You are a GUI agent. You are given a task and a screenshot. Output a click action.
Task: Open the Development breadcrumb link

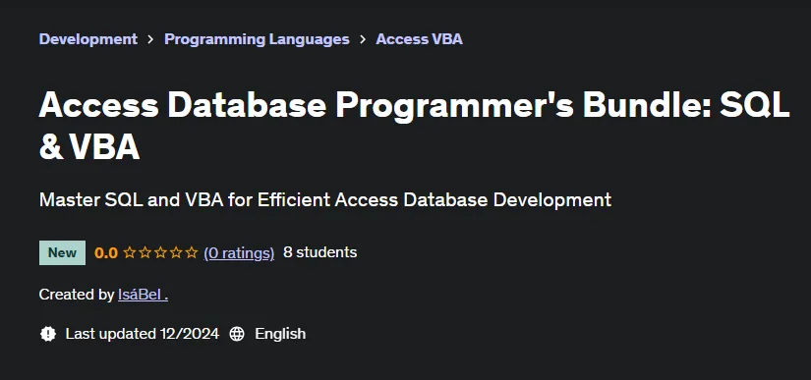point(88,39)
